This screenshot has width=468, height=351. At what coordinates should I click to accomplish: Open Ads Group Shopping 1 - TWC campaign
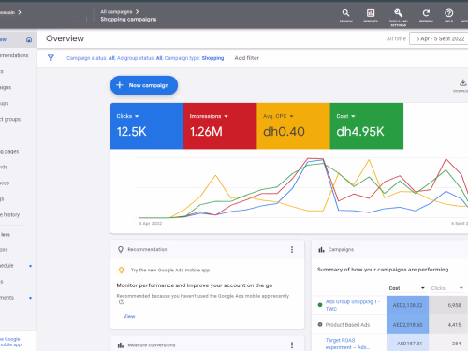pos(353,305)
